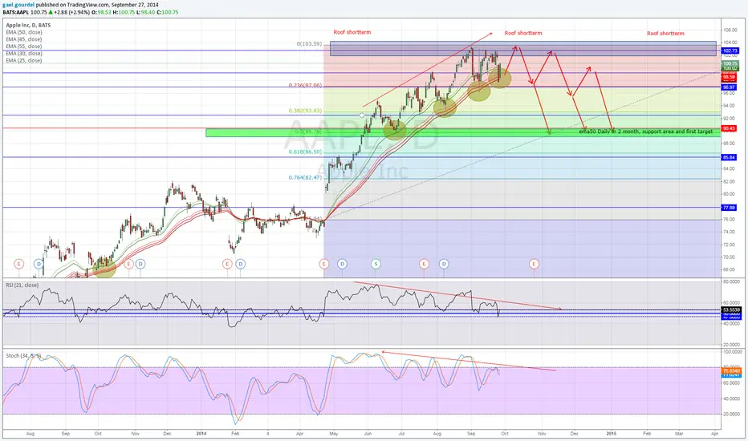Image resolution: width=748 pixels, height=441 pixels.
Task: Click the E earnings marker at late April 2014
Action: point(324,264)
